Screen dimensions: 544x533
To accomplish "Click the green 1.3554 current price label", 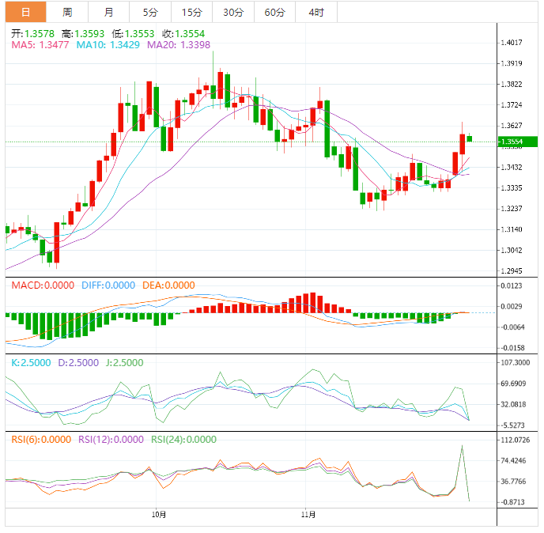I will point(518,142).
